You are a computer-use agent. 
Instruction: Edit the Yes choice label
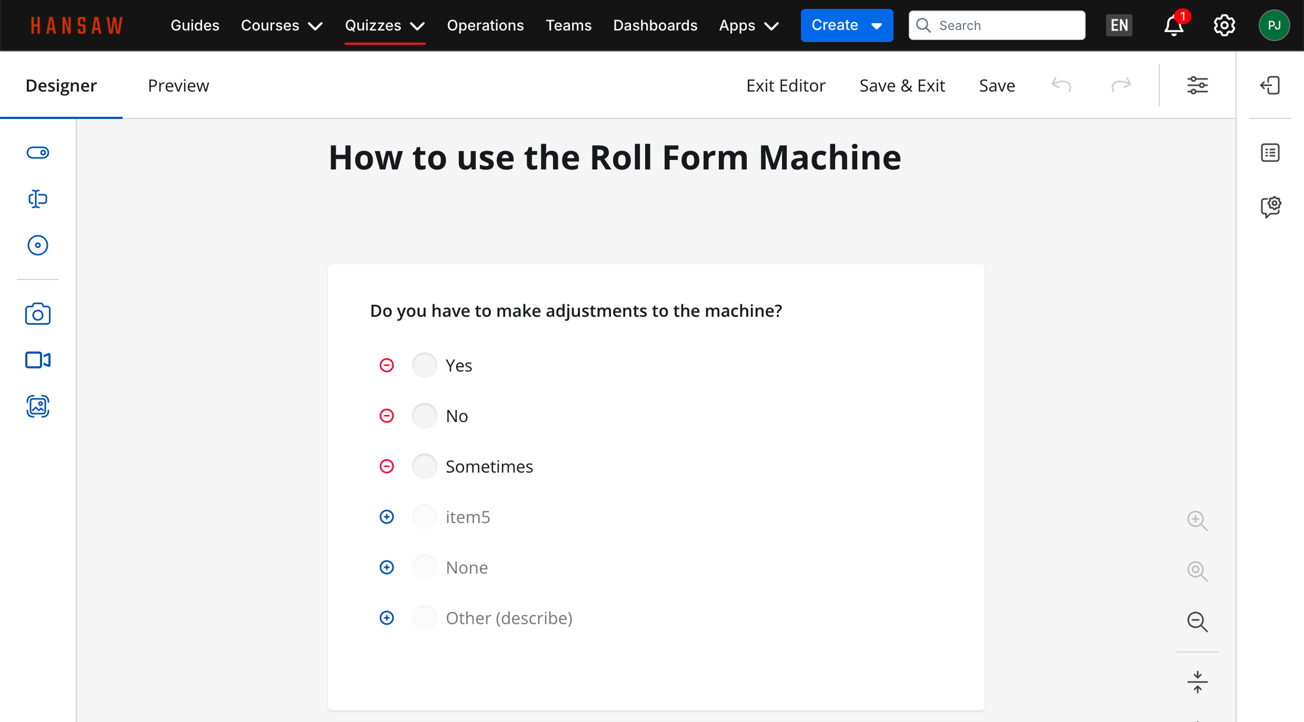pos(459,365)
